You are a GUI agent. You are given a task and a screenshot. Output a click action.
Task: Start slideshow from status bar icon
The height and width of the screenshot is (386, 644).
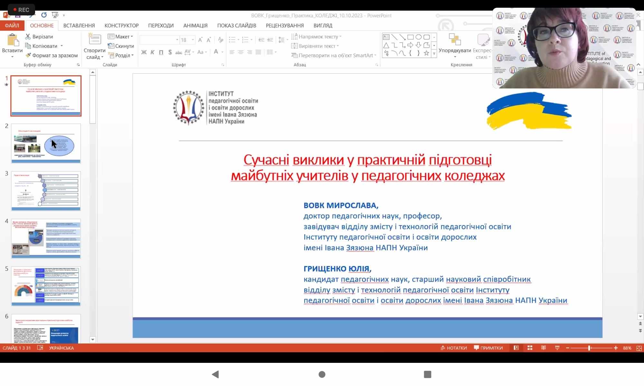(557, 348)
